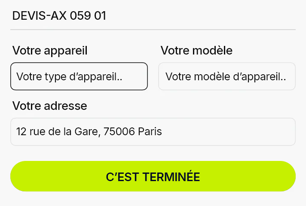
Task: Click the "DEVIS-AX" prefix in the header
Action: pos(36,16)
